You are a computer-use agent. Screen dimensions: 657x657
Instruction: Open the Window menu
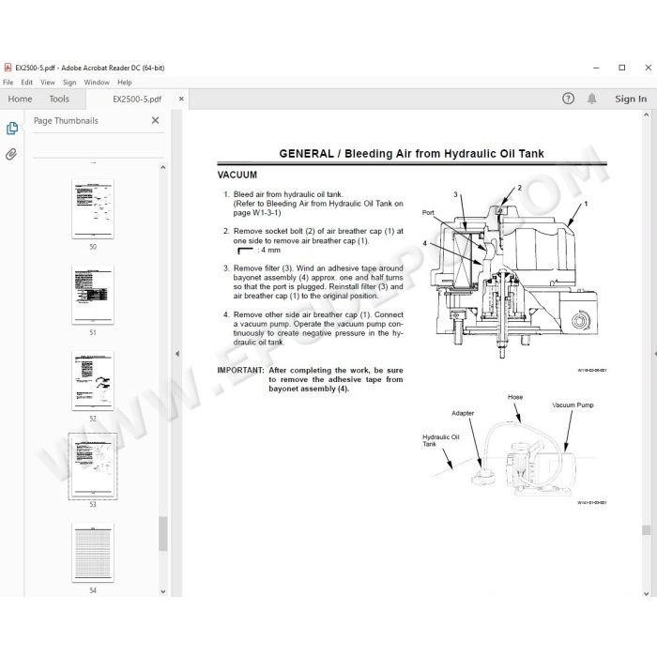pyautogui.click(x=97, y=83)
